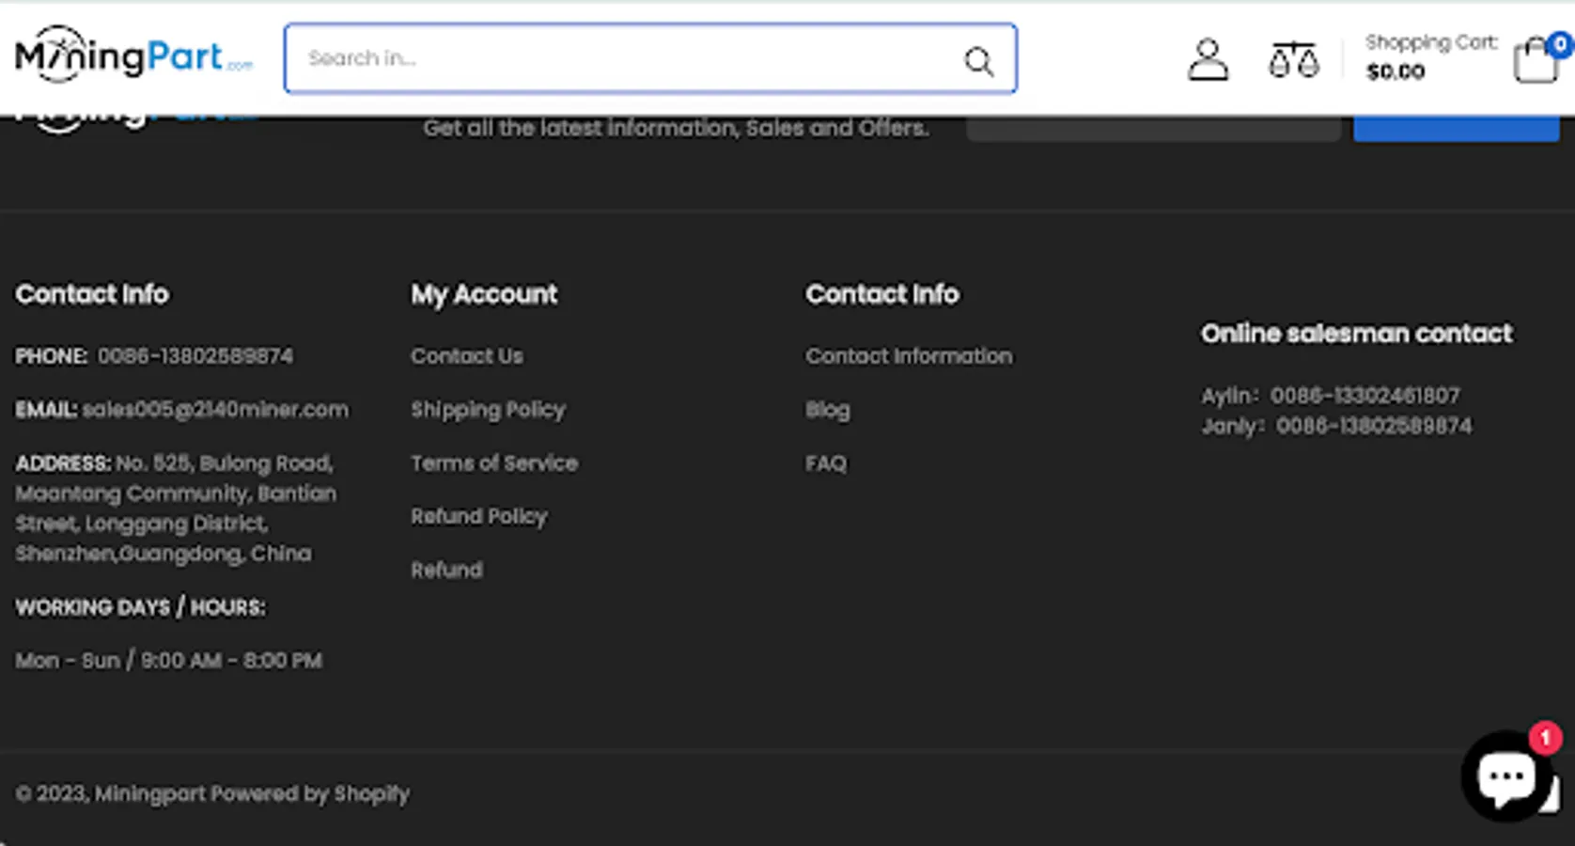The height and width of the screenshot is (846, 1575).
Task: Click the sales email address
Action: [x=215, y=410]
